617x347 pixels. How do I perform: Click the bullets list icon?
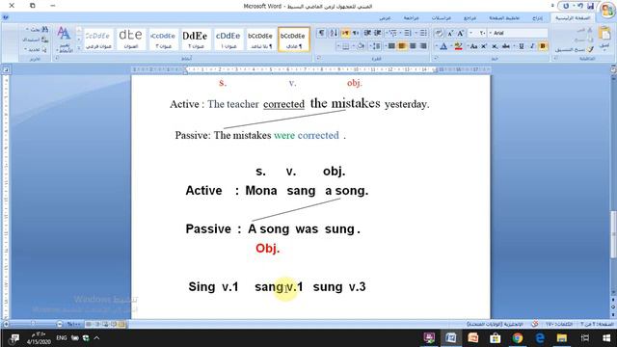pos(422,33)
